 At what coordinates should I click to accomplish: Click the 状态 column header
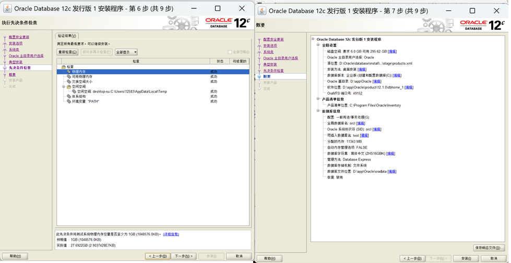click(220, 61)
